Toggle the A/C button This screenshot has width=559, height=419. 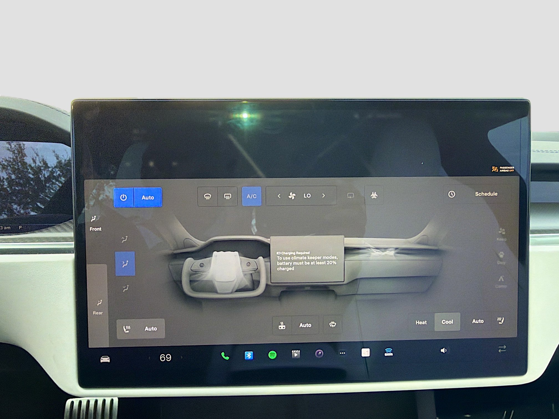click(x=251, y=196)
